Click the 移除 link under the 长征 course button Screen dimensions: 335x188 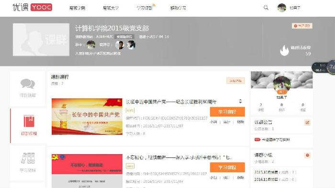[x=240, y=122]
